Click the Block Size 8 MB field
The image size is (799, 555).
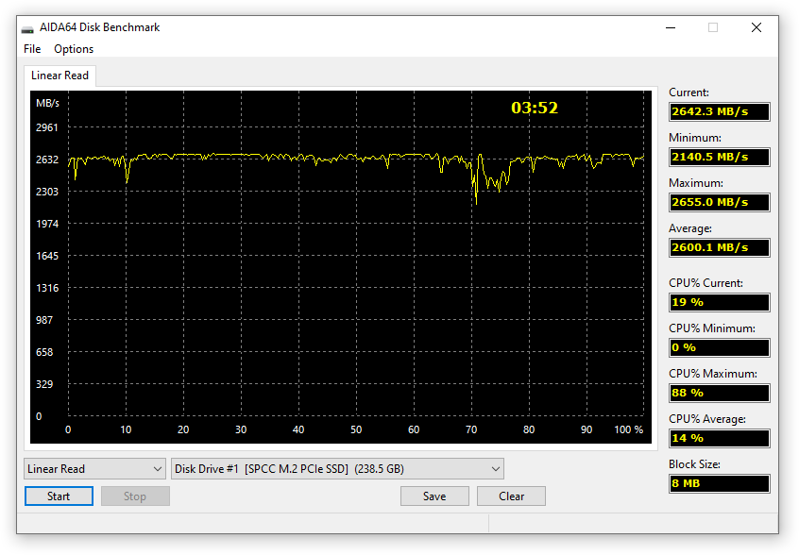719,484
